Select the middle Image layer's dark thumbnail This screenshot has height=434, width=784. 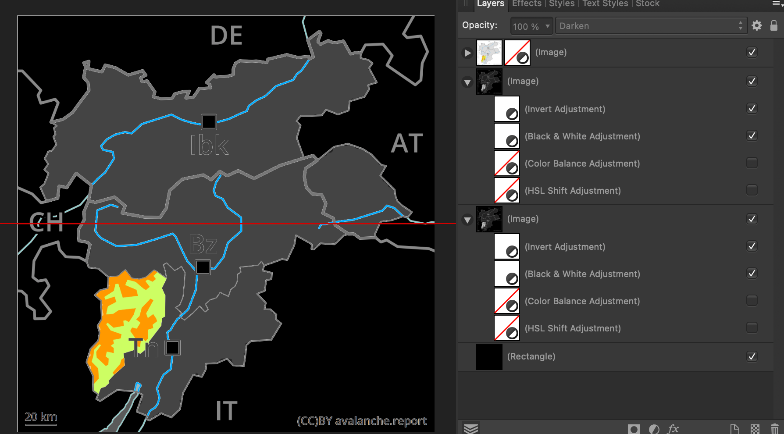coord(489,82)
